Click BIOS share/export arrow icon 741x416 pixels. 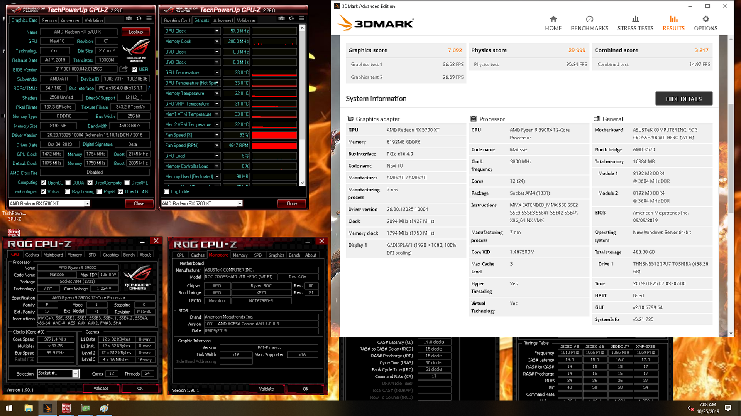point(123,69)
